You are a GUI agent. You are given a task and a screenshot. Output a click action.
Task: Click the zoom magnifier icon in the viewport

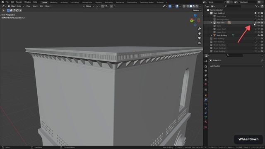(x=200, y=29)
